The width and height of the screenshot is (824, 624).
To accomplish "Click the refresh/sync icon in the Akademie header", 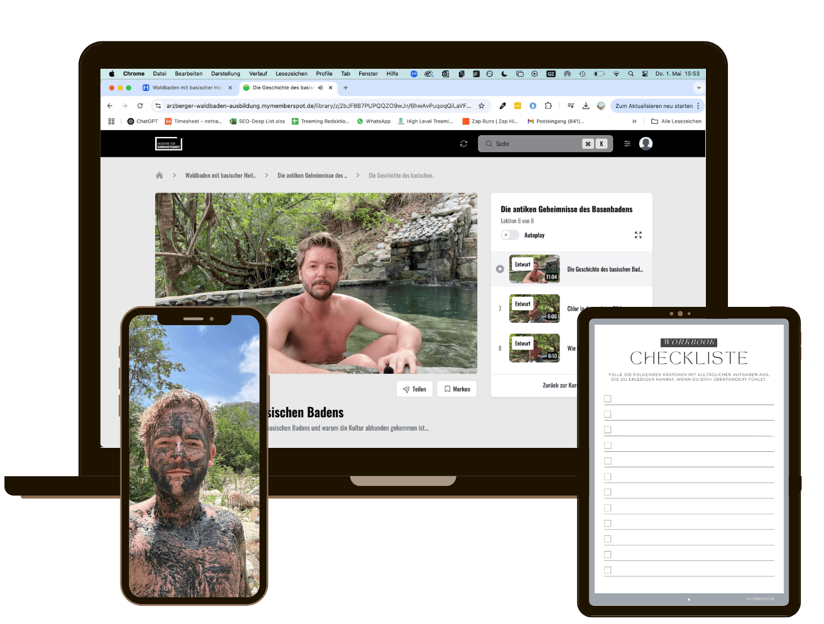I will [x=464, y=143].
